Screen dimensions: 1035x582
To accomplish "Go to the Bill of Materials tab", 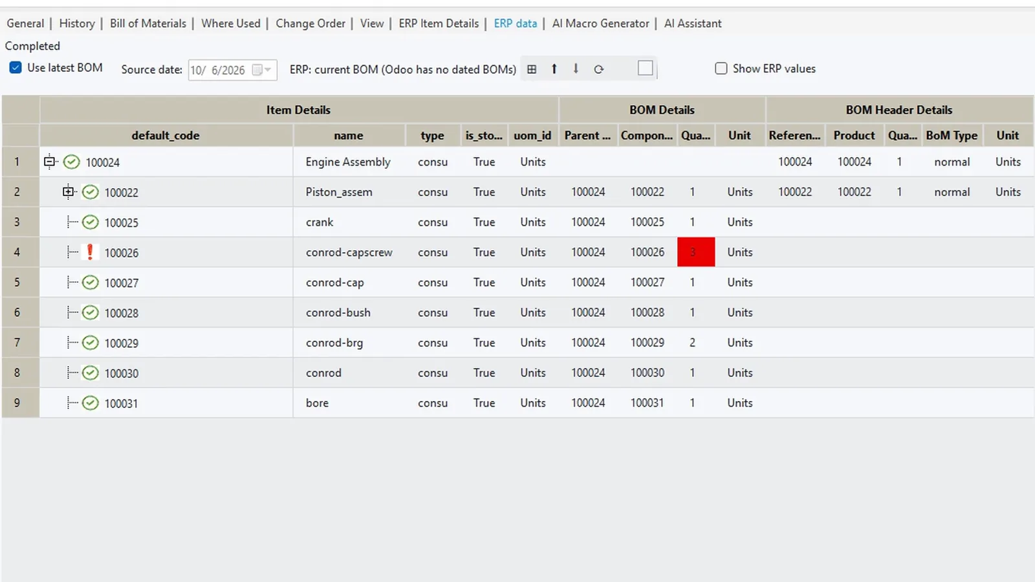I will (148, 23).
